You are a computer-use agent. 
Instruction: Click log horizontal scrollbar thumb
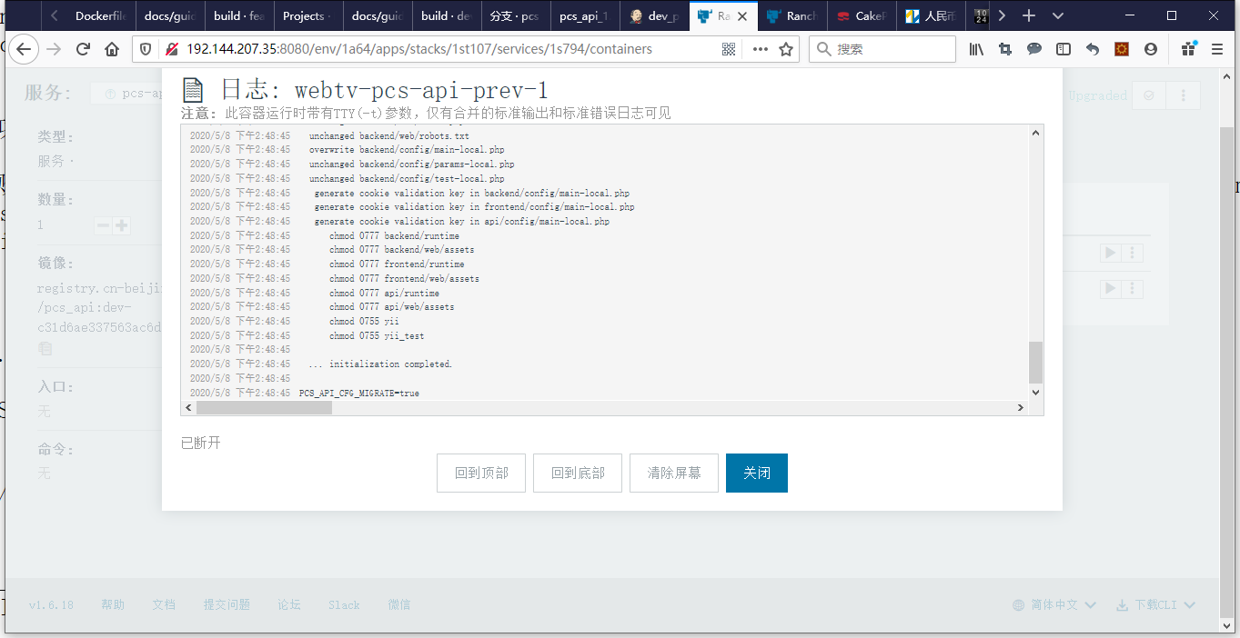coord(265,408)
